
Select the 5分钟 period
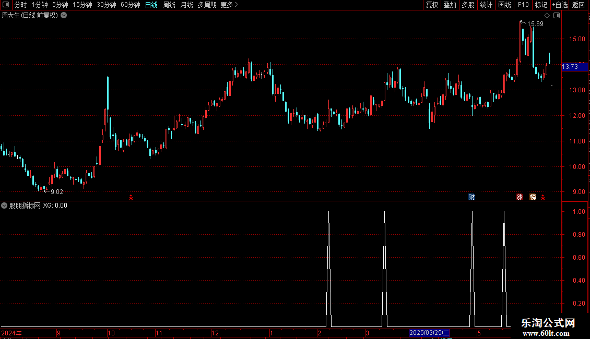pyautogui.click(x=60, y=5)
